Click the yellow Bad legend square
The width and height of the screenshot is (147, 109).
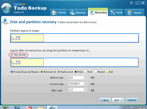tap(107, 72)
